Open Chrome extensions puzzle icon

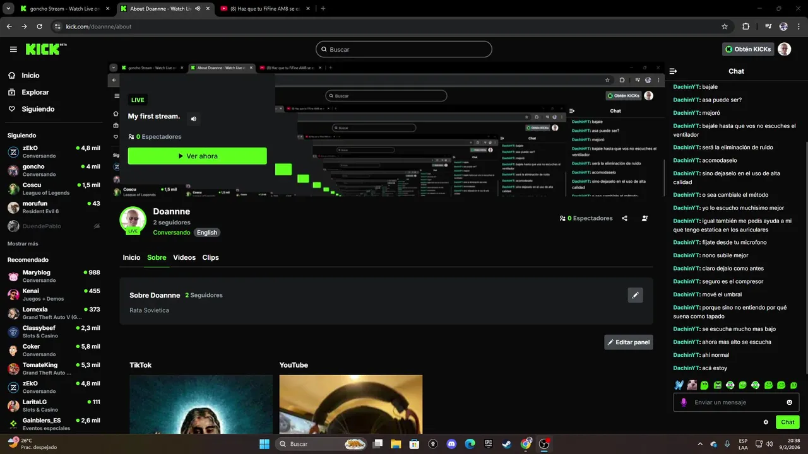click(746, 26)
